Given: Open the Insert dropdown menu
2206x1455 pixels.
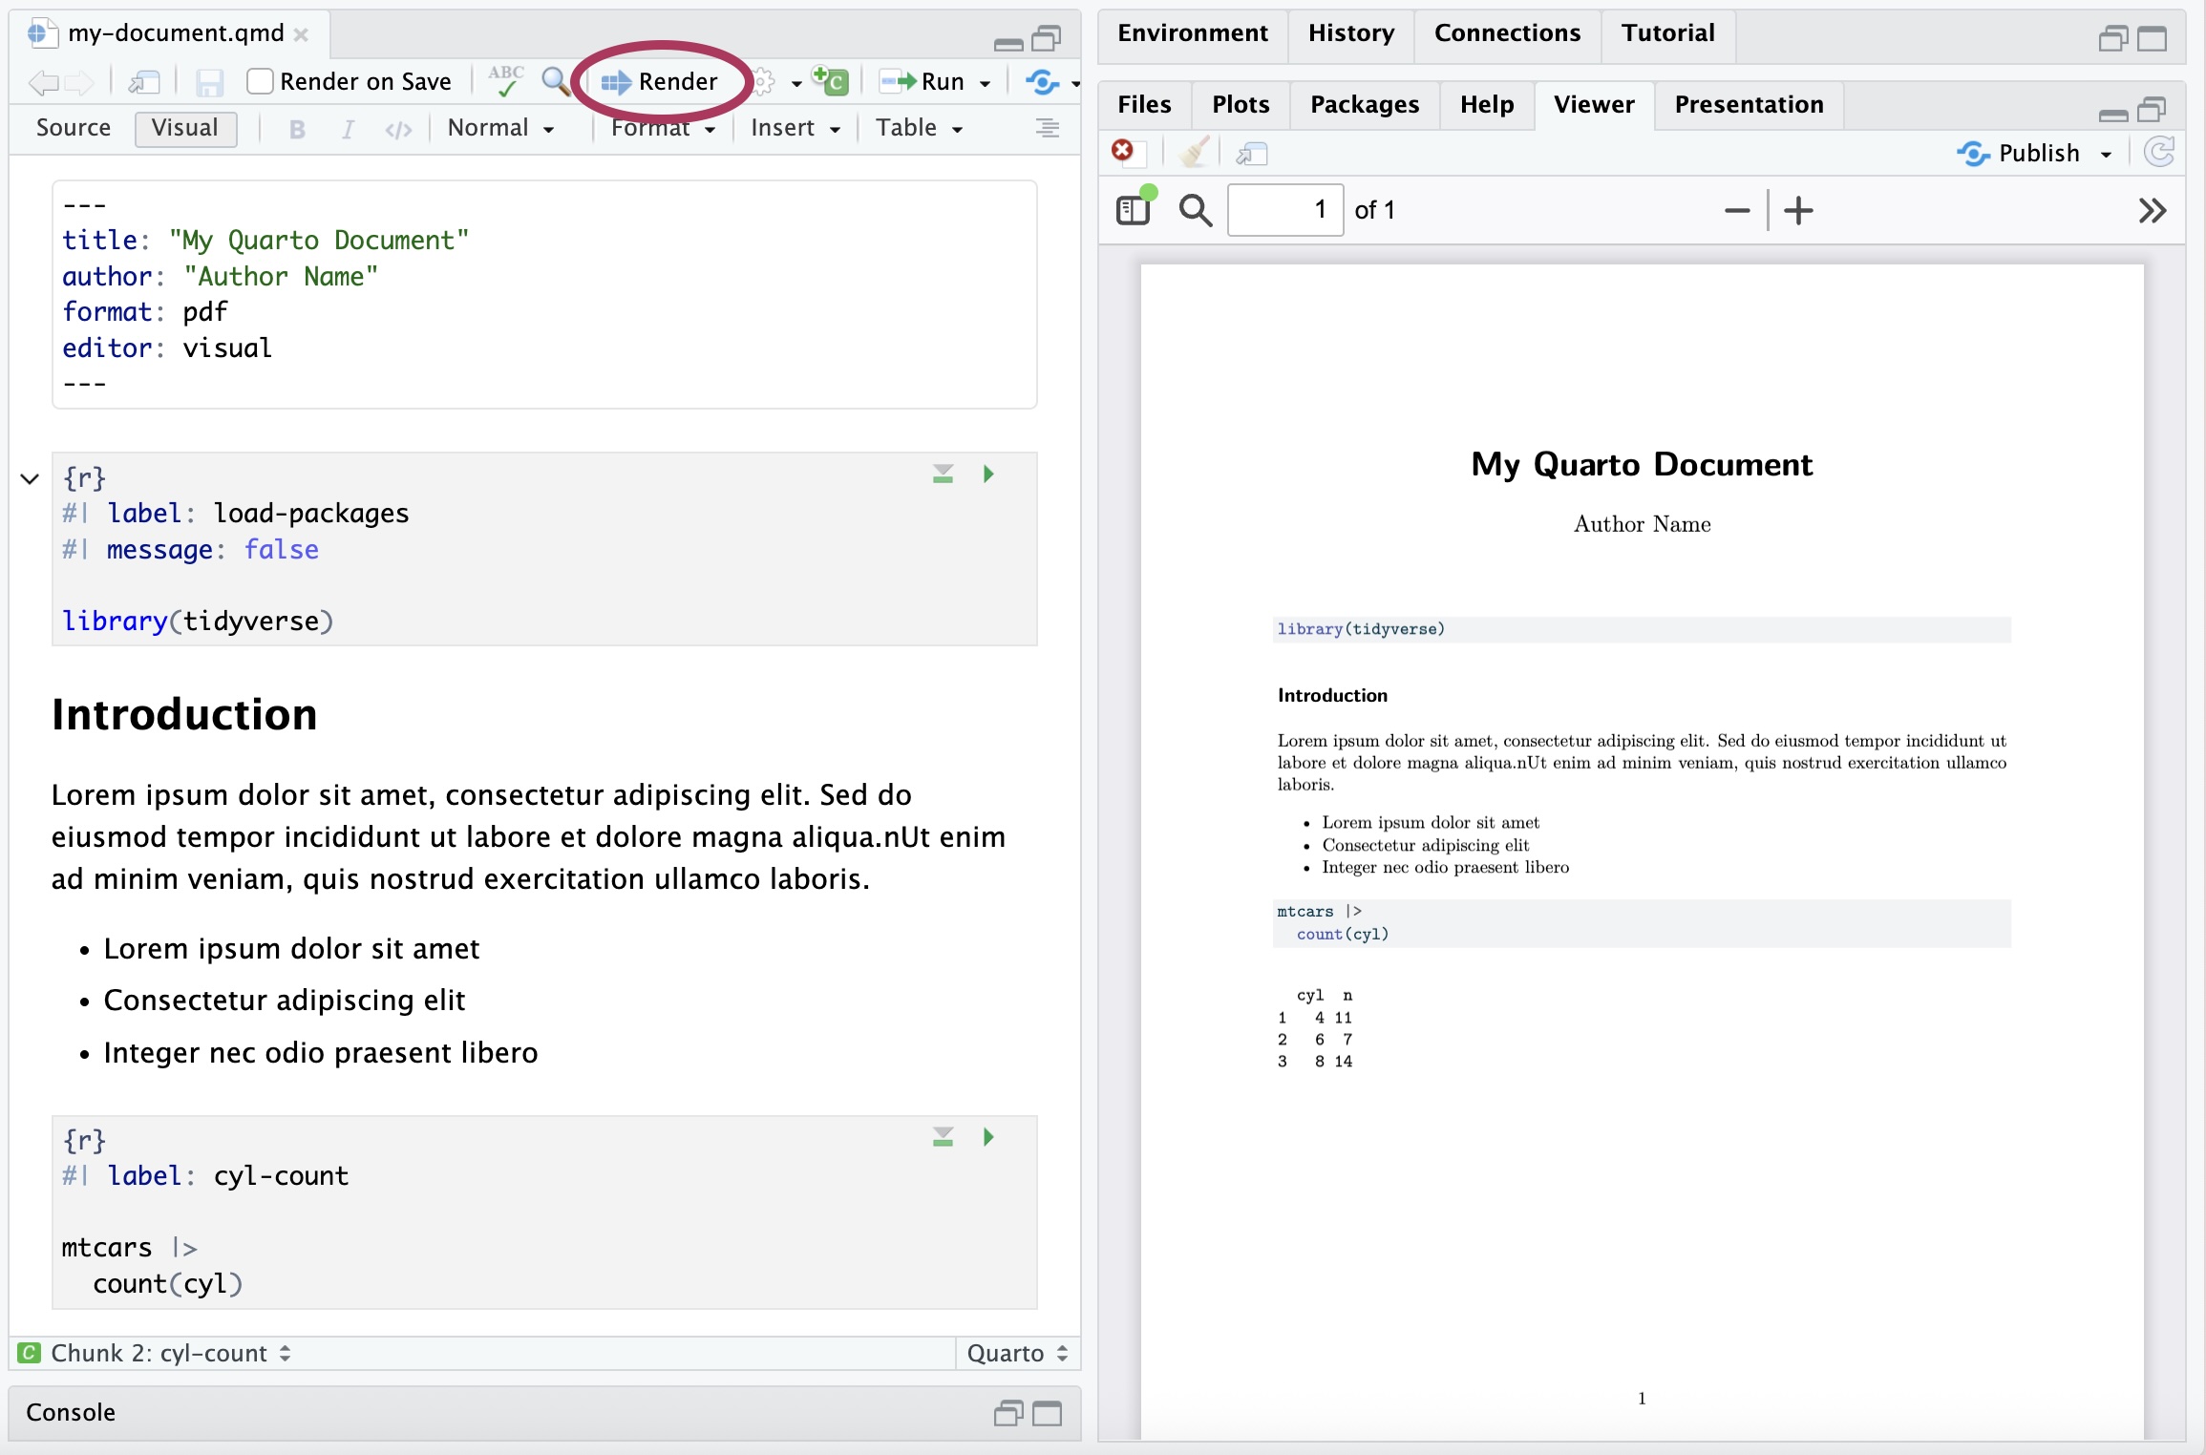Looking at the screenshot, I should tap(795, 128).
